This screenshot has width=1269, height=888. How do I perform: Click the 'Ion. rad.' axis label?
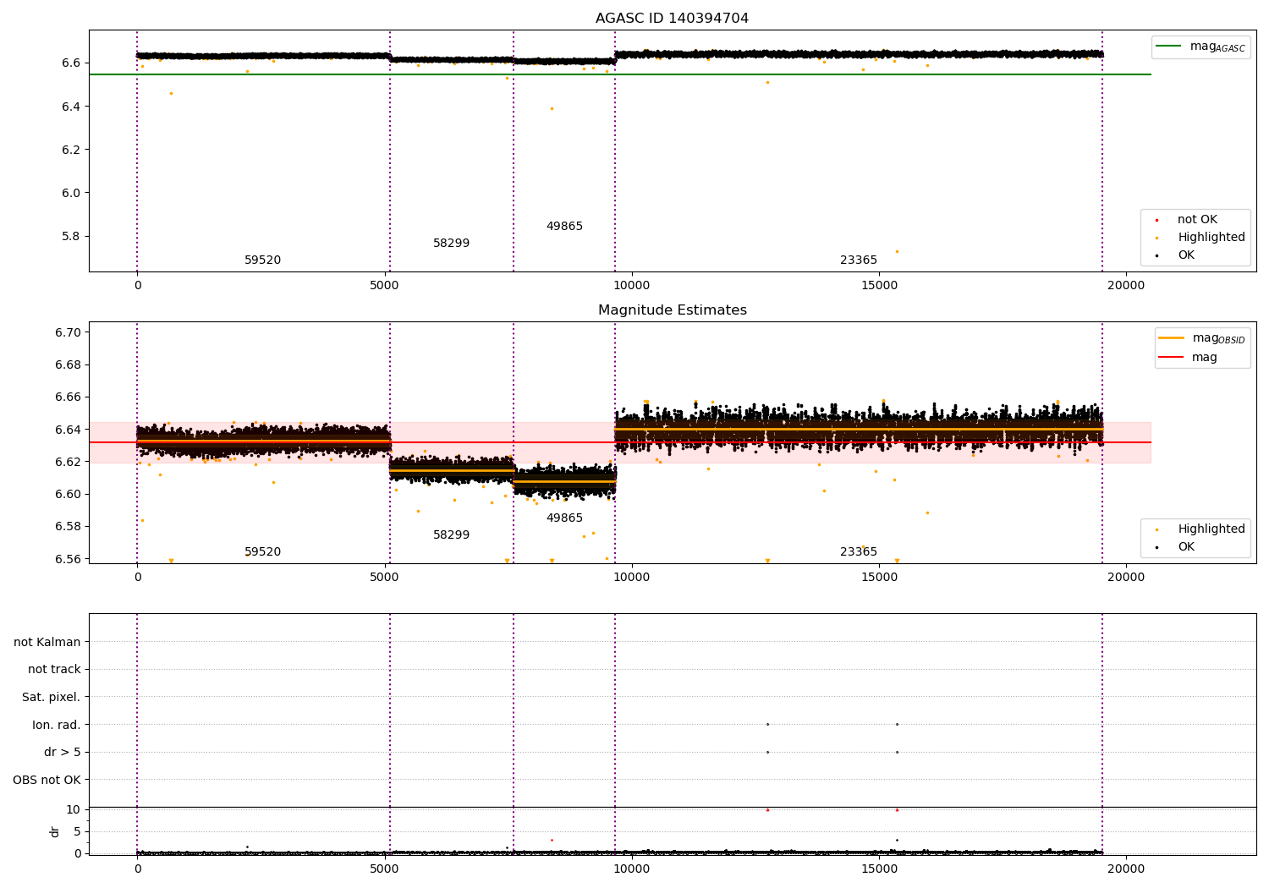point(57,726)
